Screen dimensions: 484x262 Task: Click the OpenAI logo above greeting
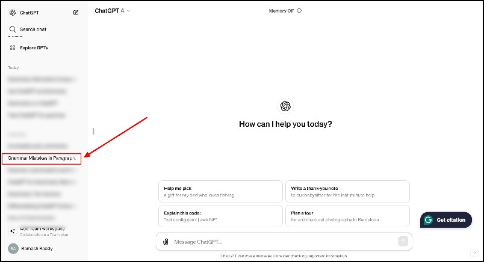pos(285,106)
